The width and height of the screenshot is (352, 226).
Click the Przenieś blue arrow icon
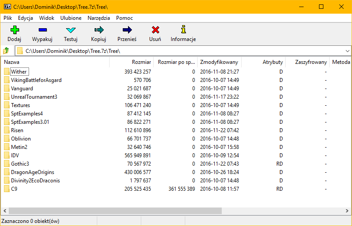[127, 30]
